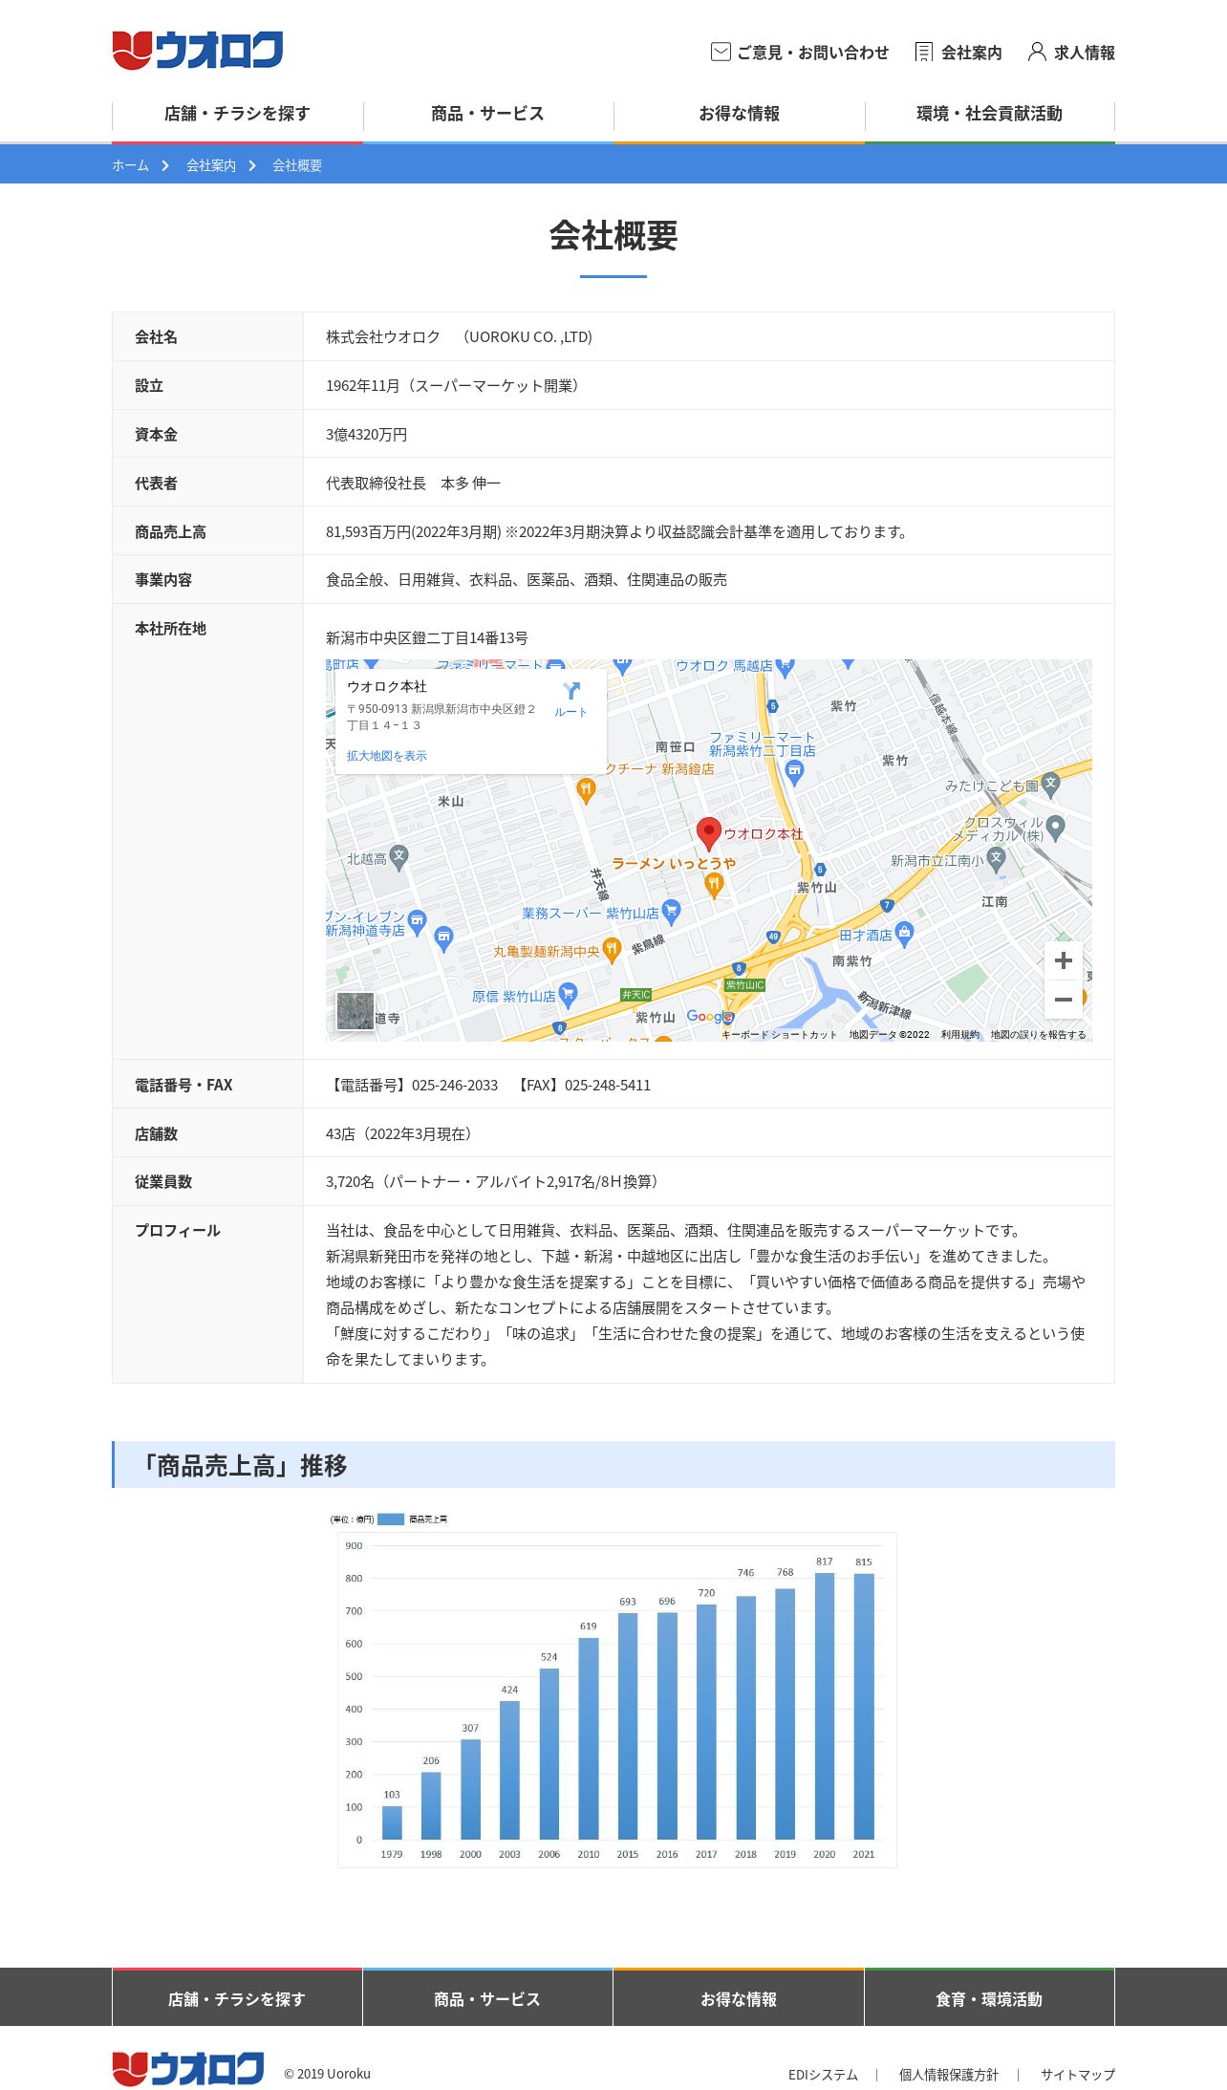Click the restaurant icon for クチーナ新潟鐙店

(587, 789)
